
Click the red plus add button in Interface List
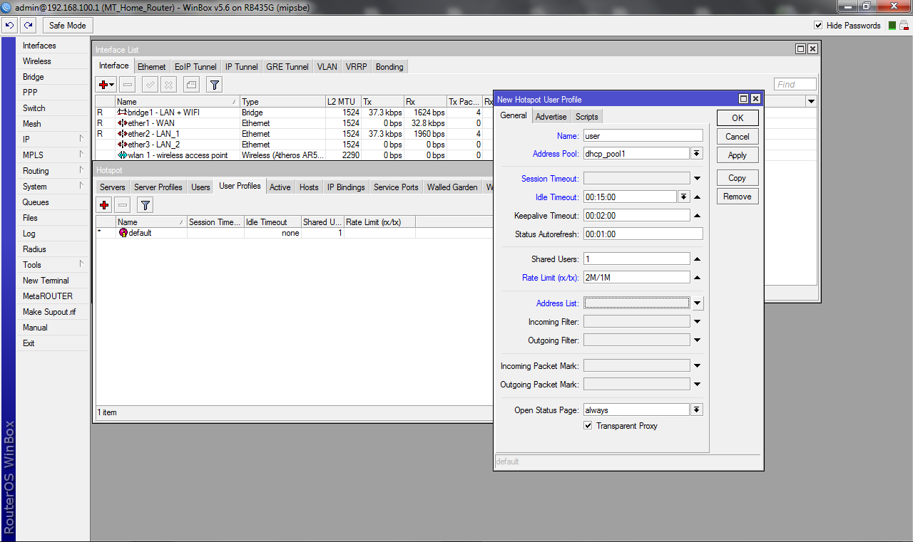[x=105, y=85]
